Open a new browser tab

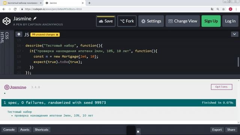coord(89,3)
